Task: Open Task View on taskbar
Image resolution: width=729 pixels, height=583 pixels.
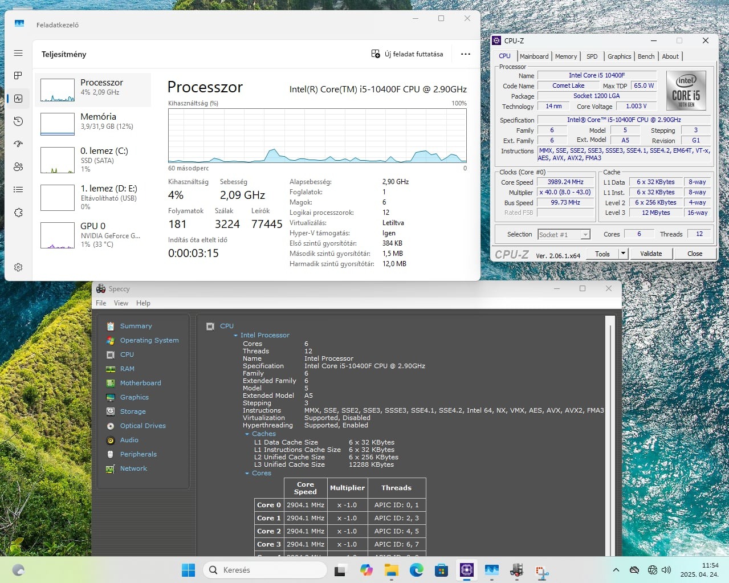Action: 340,570
